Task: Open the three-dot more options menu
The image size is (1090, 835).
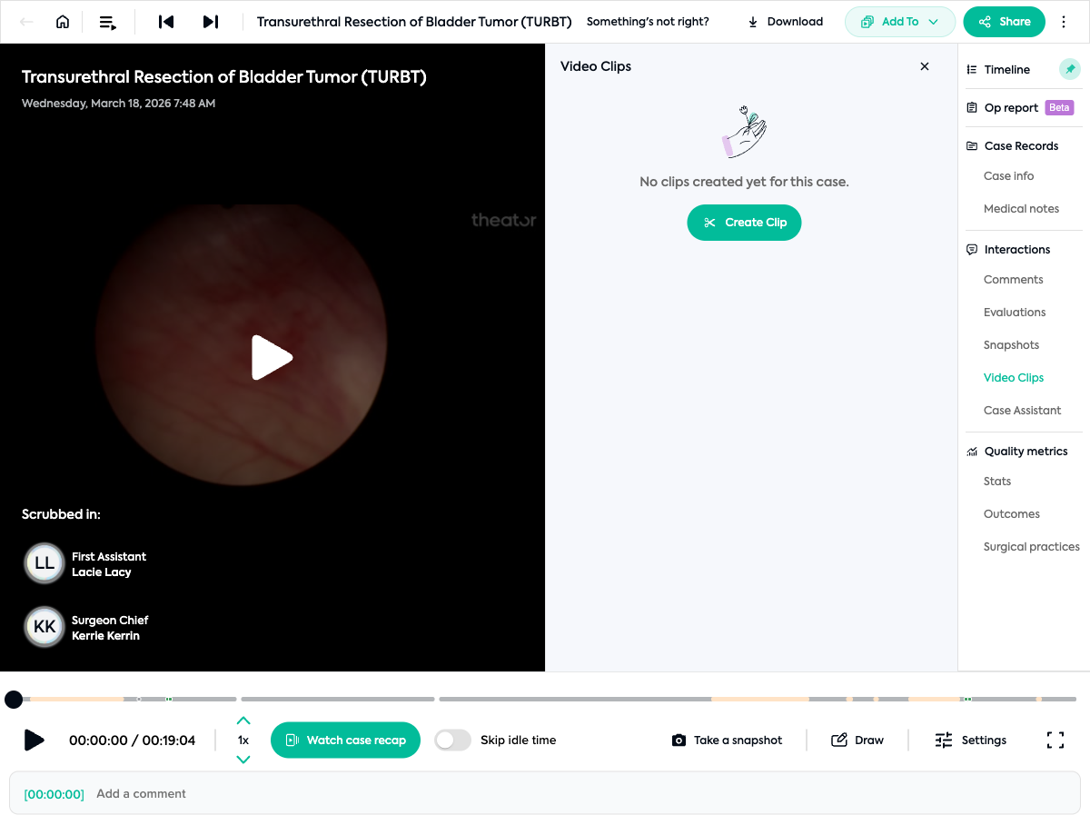Action: pyautogui.click(x=1064, y=22)
